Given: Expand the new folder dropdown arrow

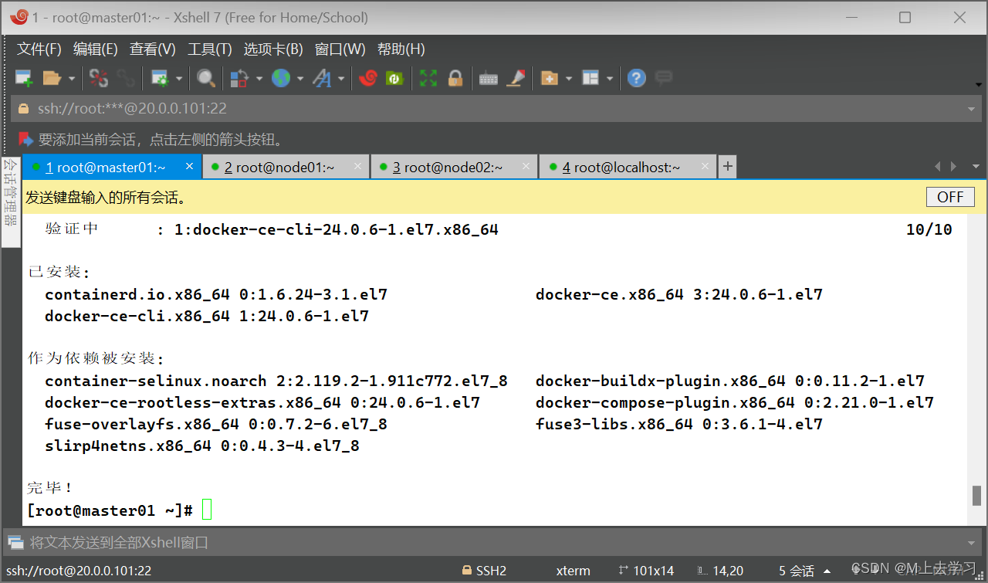Looking at the screenshot, I should (x=569, y=78).
